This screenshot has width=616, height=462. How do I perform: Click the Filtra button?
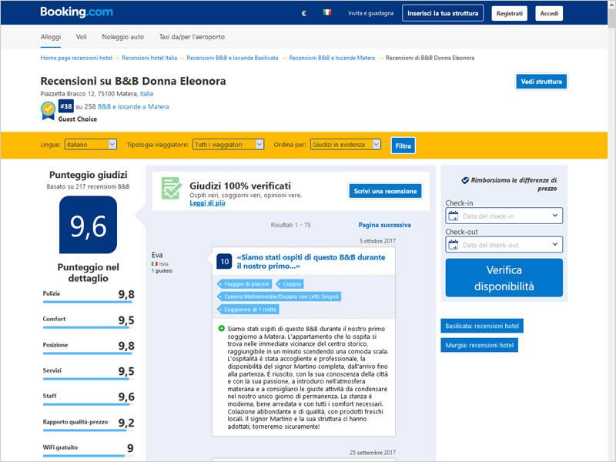[403, 146]
